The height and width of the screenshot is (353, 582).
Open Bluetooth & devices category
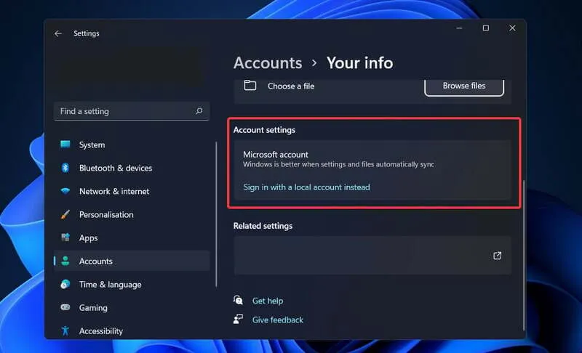coord(132,168)
